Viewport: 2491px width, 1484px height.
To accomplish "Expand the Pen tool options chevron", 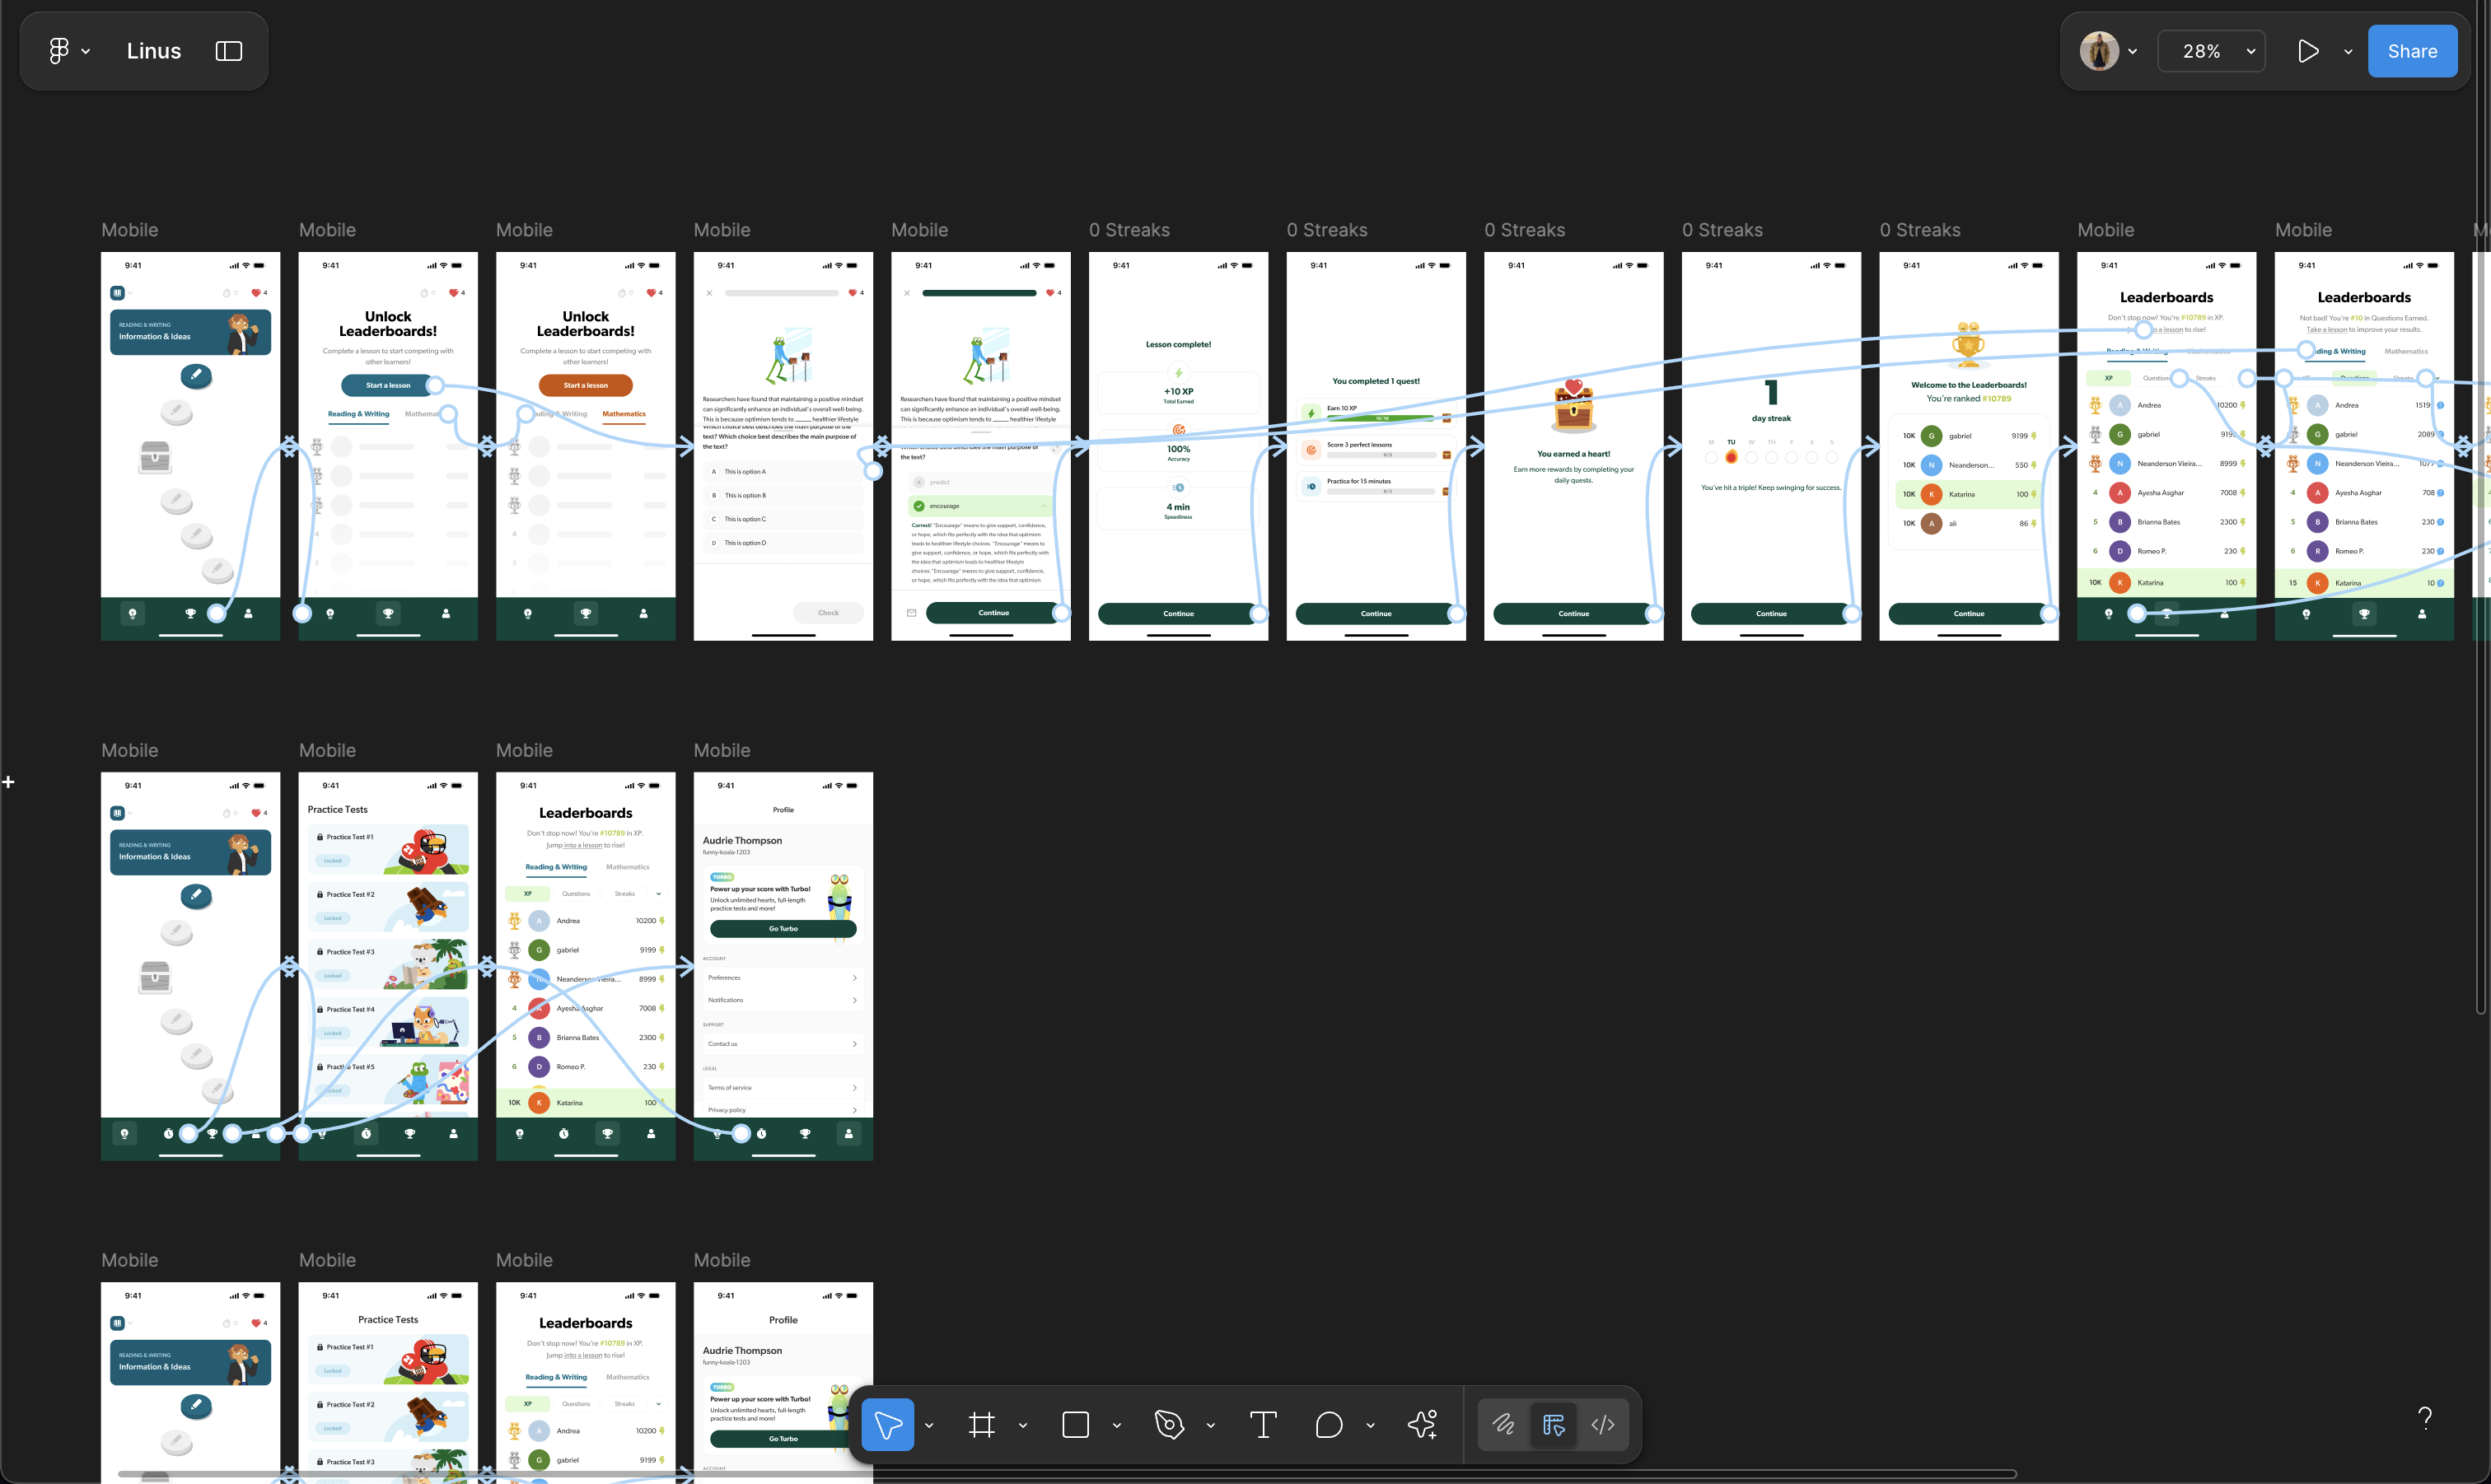I will (x=1210, y=1425).
